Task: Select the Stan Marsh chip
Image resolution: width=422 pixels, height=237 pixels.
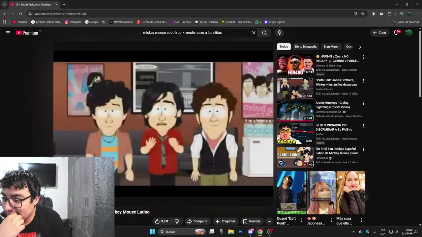Action: click(331, 47)
